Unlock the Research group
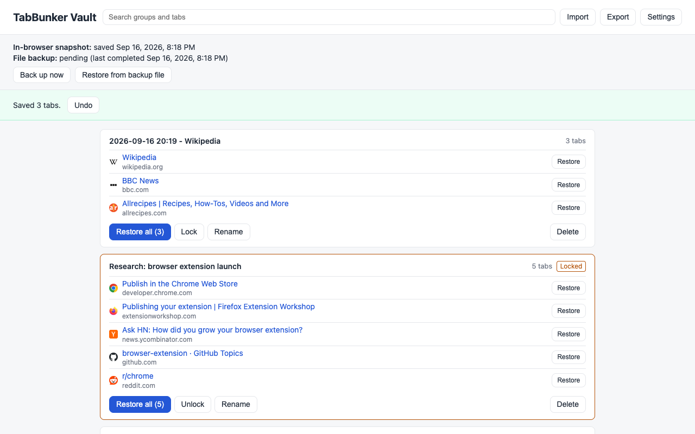This screenshot has width=695, height=434. (x=193, y=404)
